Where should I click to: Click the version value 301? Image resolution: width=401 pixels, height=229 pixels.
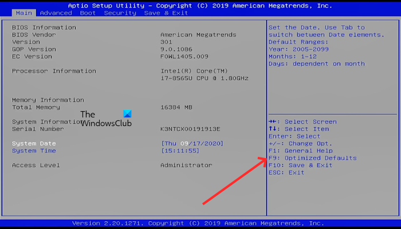point(166,42)
